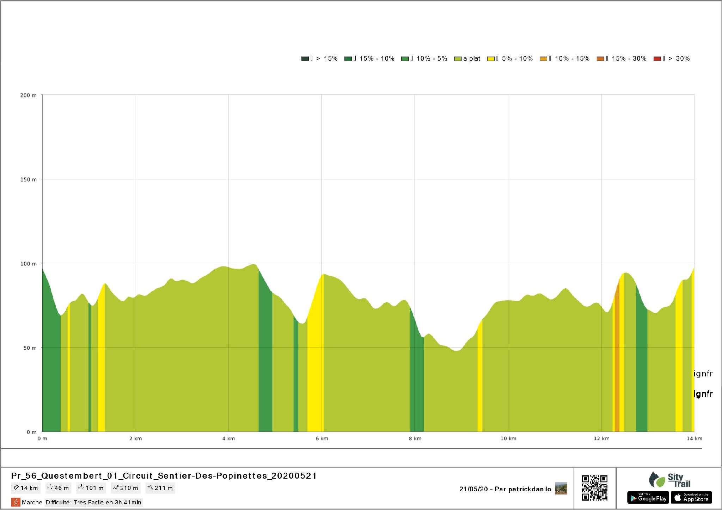Click the 211 m descent icon
The image size is (722, 510).
(x=150, y=488)
